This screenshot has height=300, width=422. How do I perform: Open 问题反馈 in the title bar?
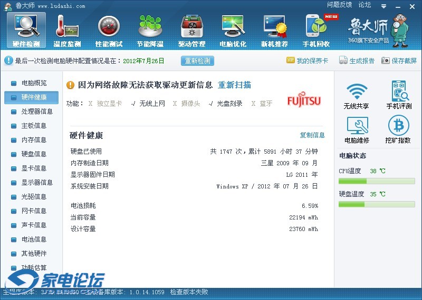pyautogui.click(x=339, y=5)
